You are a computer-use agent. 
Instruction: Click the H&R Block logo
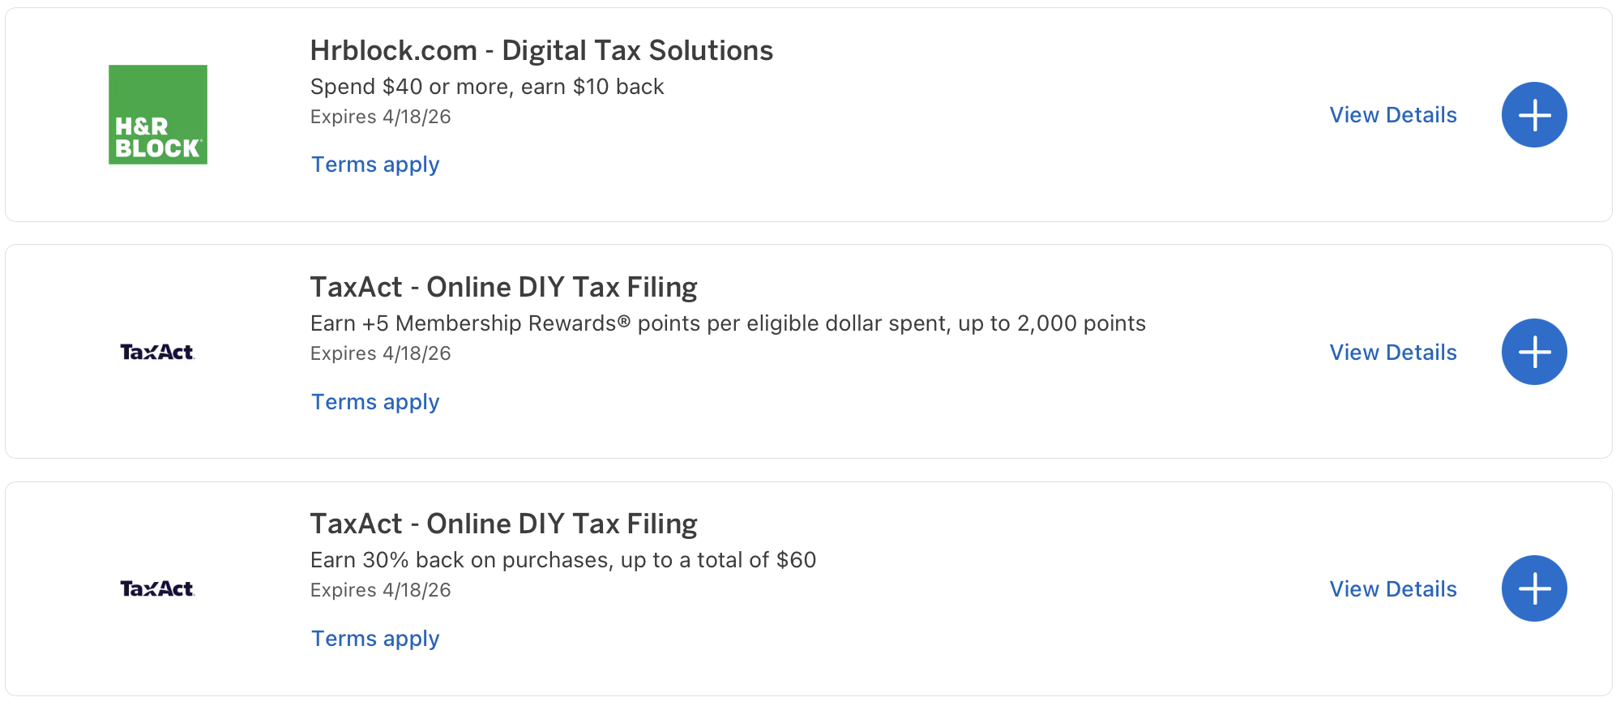pos(158,113)
